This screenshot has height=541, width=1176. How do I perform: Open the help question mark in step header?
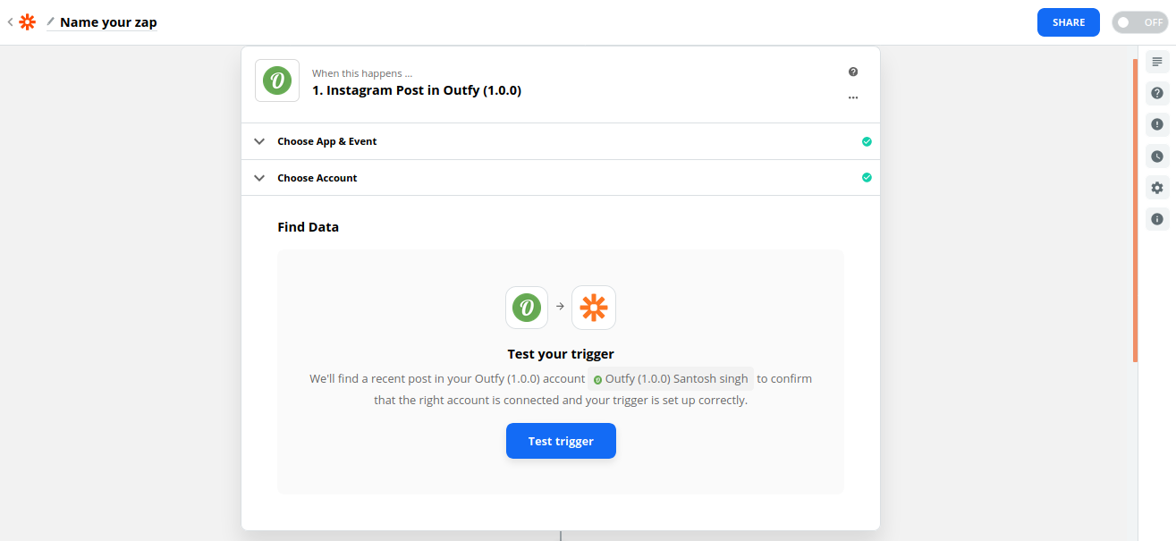coord(853,72)
